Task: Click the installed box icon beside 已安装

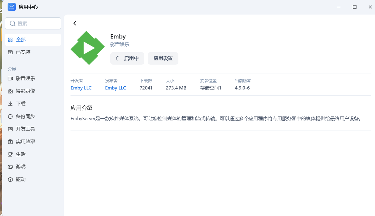Action: 10,52
